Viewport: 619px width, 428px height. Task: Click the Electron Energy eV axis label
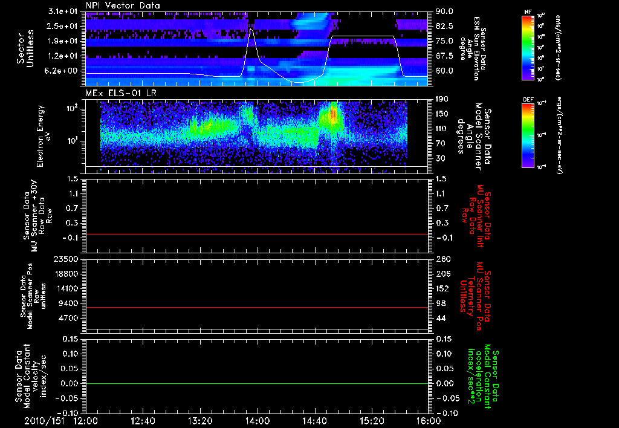[44, 136]
